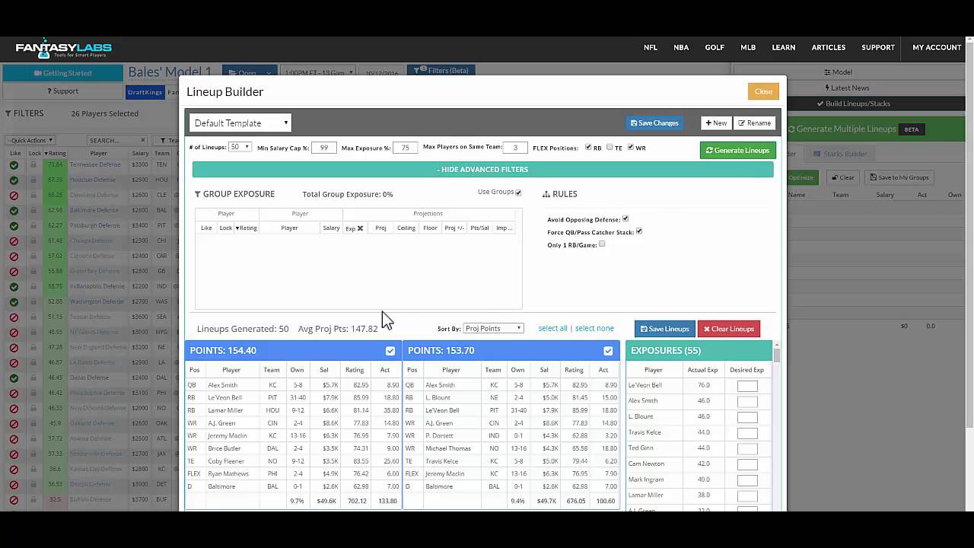Close the Lineup Builder dialog

pos(763,91)
